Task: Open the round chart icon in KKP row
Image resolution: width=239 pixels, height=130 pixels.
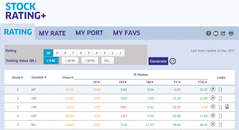Action: coord(213,115)
